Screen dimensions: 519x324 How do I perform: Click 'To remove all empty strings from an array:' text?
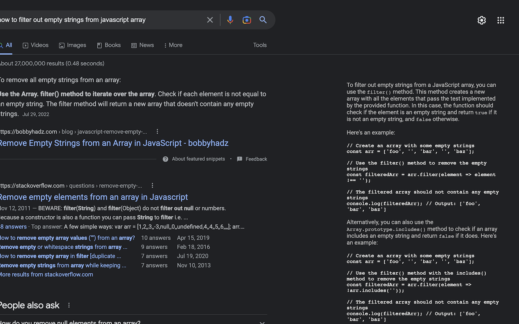point(60,80)
